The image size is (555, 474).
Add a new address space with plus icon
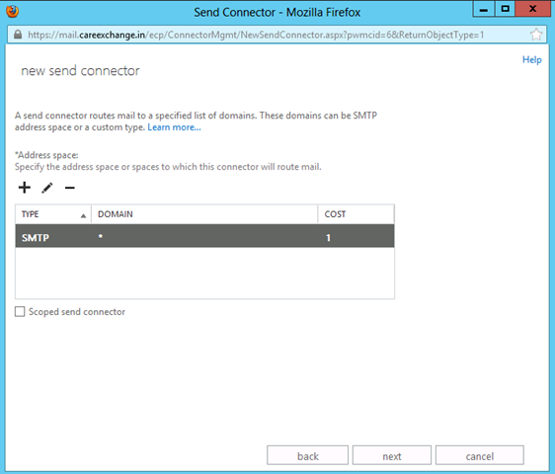pyautogui.click(x=25, y=188)
